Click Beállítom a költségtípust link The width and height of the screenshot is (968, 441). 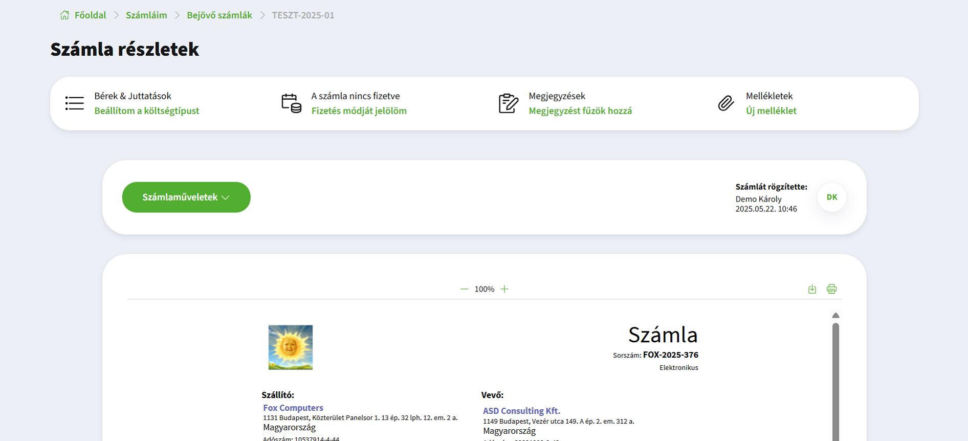pos(147,111)
